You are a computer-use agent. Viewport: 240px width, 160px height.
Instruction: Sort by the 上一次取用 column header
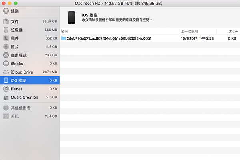pyautogui.click(x=189, y=31)
